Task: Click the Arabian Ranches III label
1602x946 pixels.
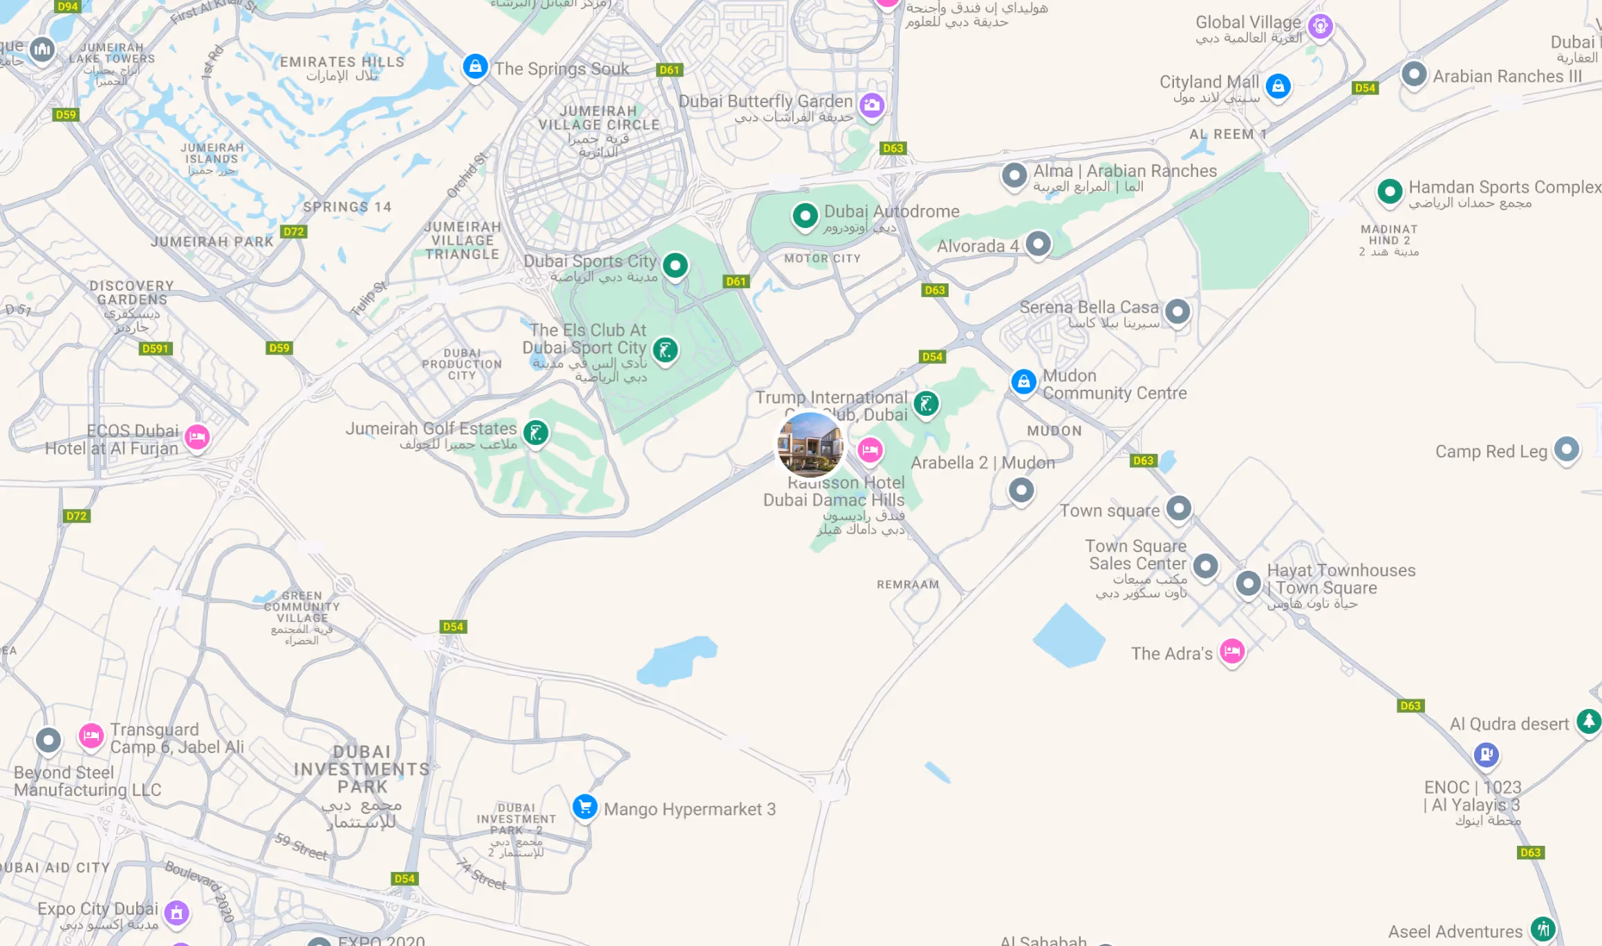Action: pos(1507,76)
